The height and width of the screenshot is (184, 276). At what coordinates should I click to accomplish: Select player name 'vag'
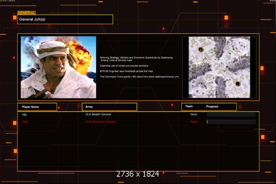tap(24, 114)
